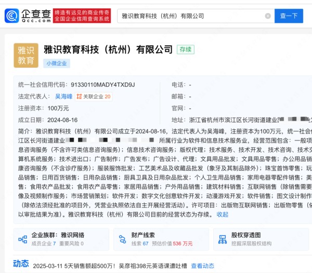The height and width of the screenshot is (273, 312).
Task: Open the 股权穿透图 card
Action: [x=261, y=239]
